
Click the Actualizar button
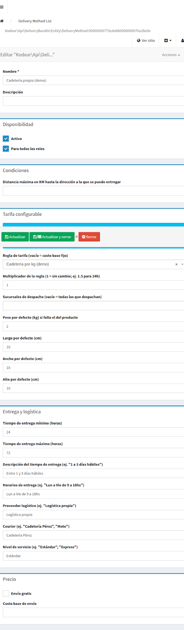coord(15,237)
